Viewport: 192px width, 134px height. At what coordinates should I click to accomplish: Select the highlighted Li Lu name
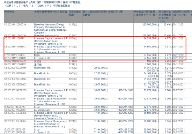pos(37,55)
